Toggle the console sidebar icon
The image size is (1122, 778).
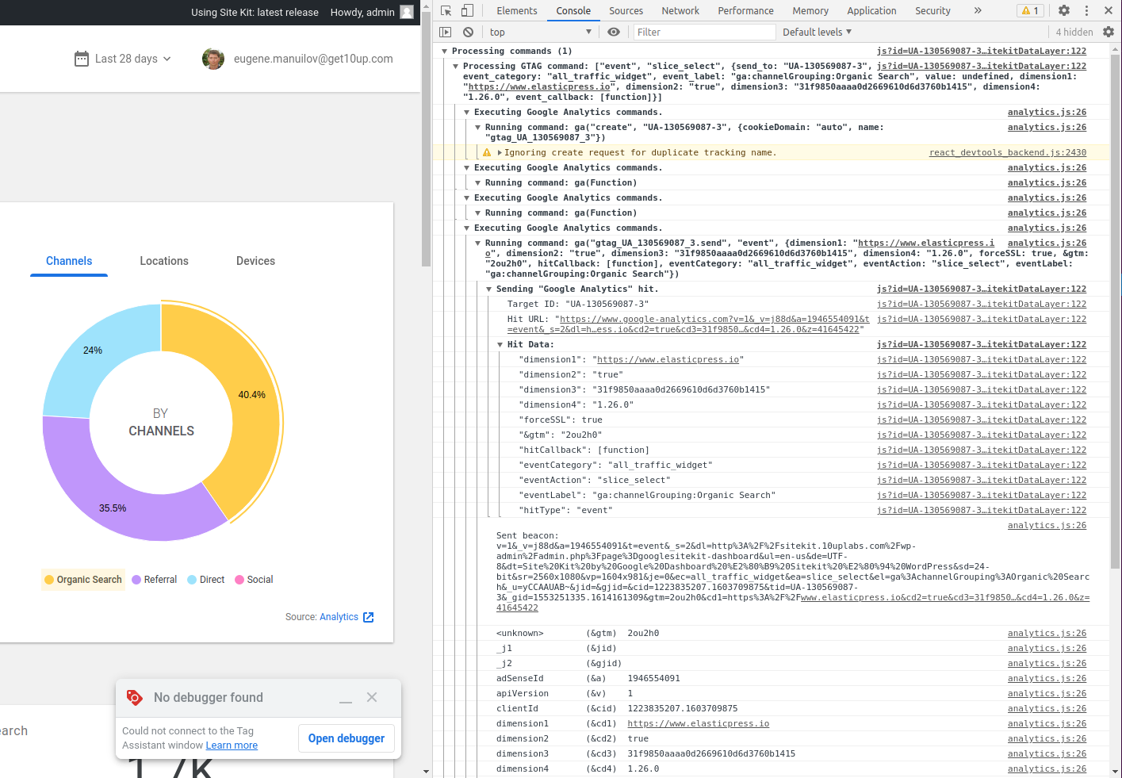point(446,32)
